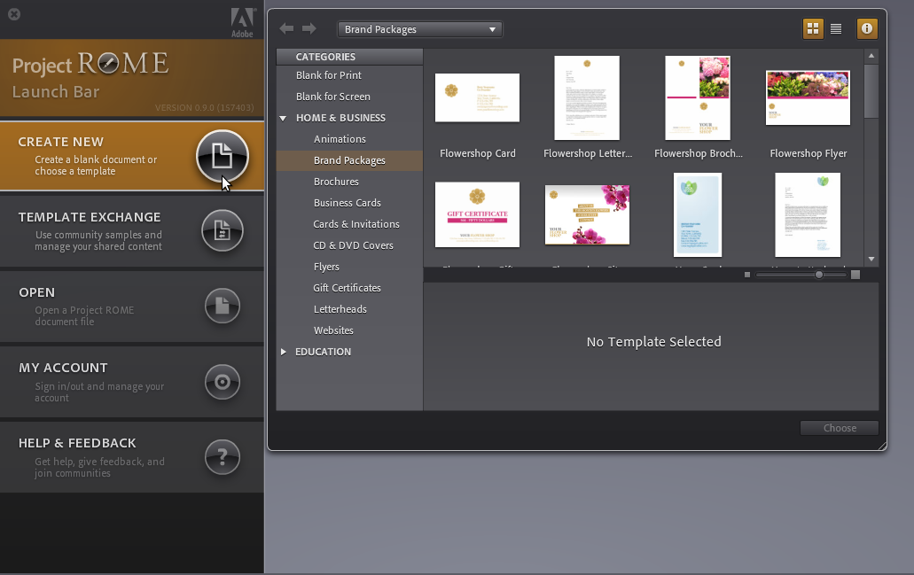914x575 pixels.
Task: Click the Adobe logo icon
Action: [243, 23]
